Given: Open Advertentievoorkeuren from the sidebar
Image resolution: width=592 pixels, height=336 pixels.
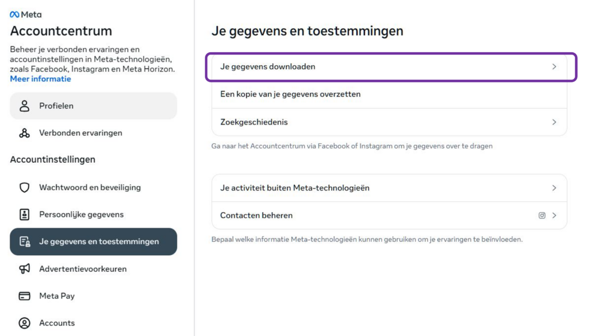Looking at the screenshot, I should pos(84,268).
